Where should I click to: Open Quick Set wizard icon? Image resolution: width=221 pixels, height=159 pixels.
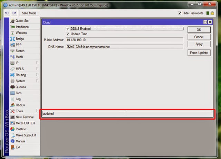coord(12,21)
